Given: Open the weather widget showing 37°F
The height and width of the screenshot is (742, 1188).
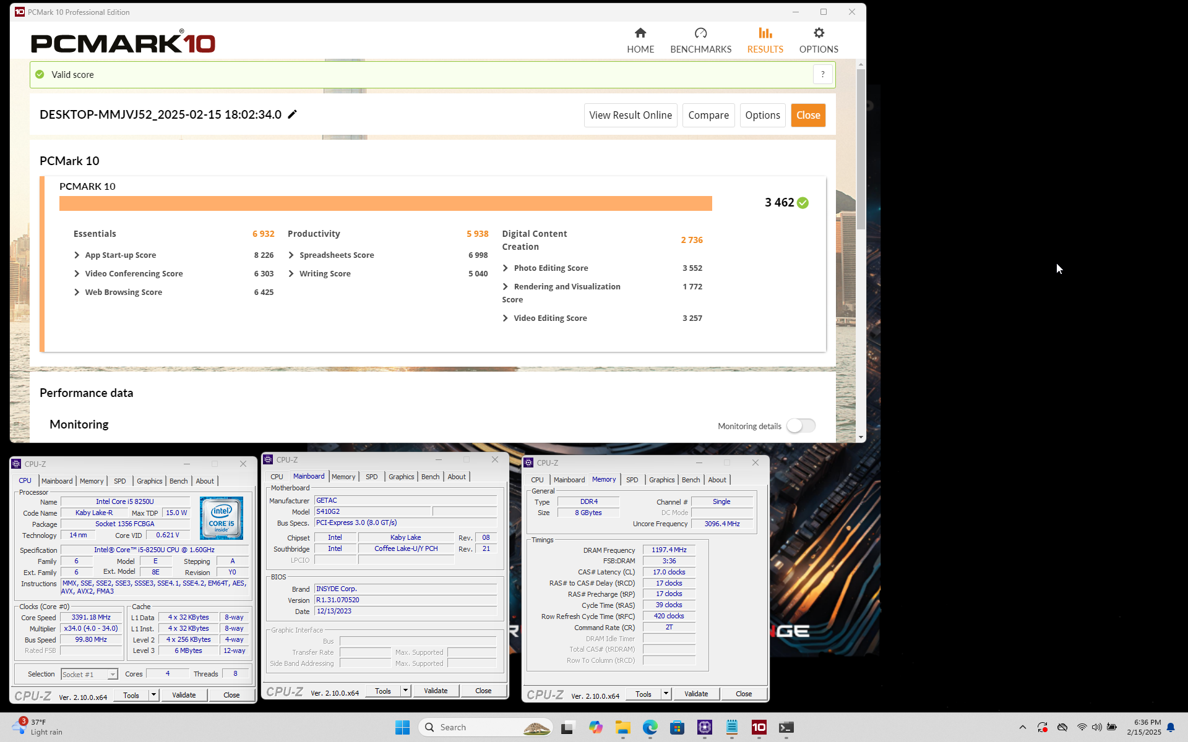Looking at the screenshot, I should point(37,727).
